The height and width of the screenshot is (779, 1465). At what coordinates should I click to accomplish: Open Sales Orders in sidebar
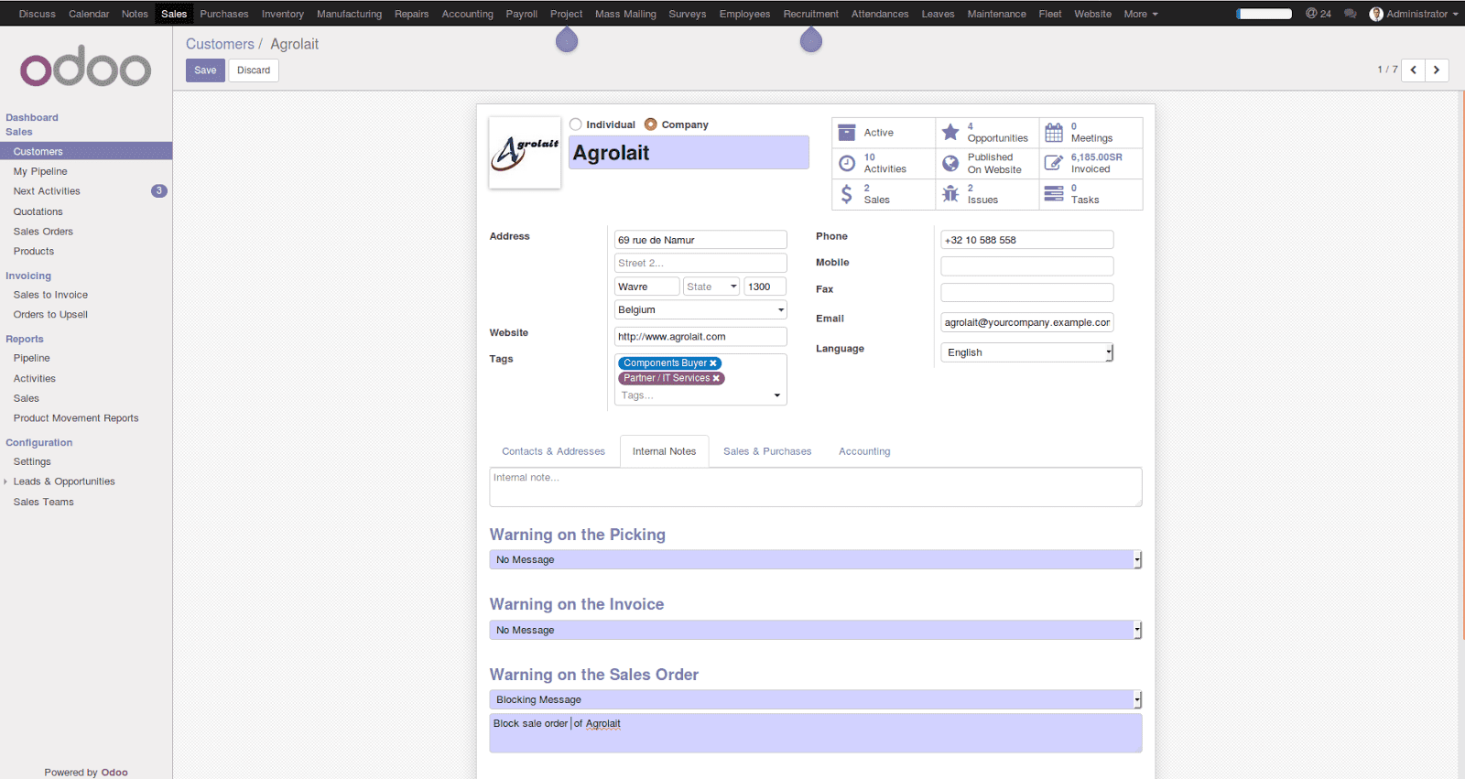pyautogui.click(x=43, y=232)
